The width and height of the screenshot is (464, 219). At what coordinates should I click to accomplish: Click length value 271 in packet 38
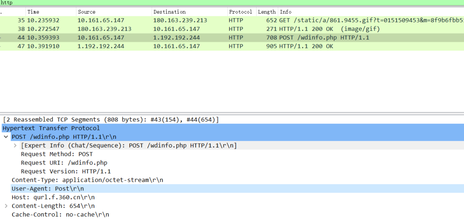[272, 29]
